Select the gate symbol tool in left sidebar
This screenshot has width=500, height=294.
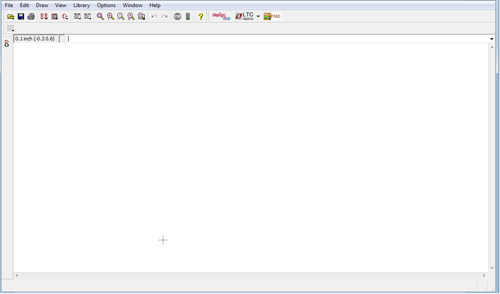click(6, 42)
